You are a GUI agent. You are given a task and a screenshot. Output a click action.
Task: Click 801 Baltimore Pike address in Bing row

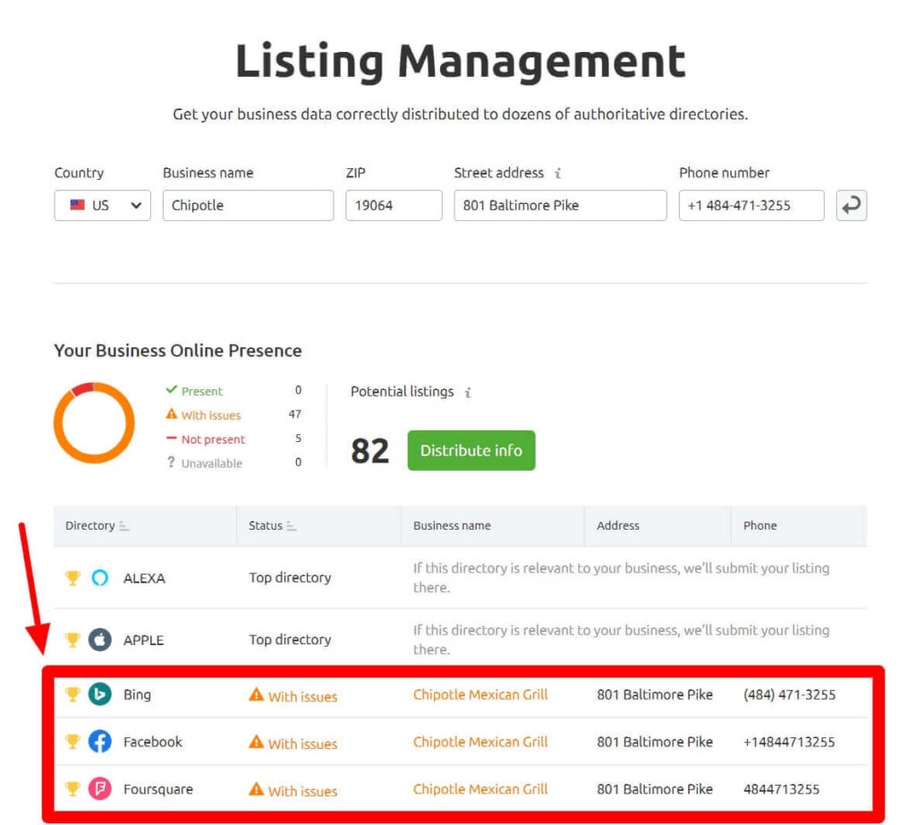point(654,694)
